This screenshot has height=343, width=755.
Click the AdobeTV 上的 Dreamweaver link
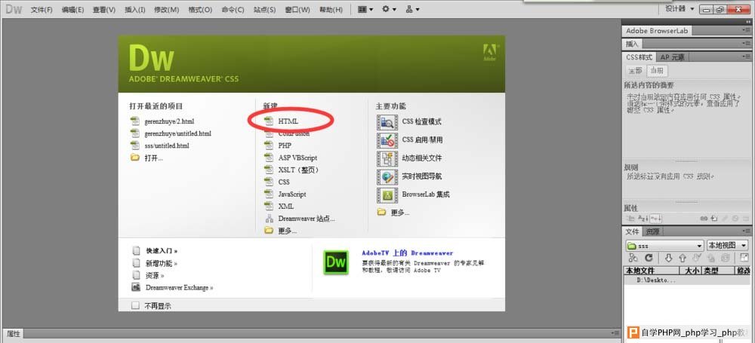click(408, 253)
